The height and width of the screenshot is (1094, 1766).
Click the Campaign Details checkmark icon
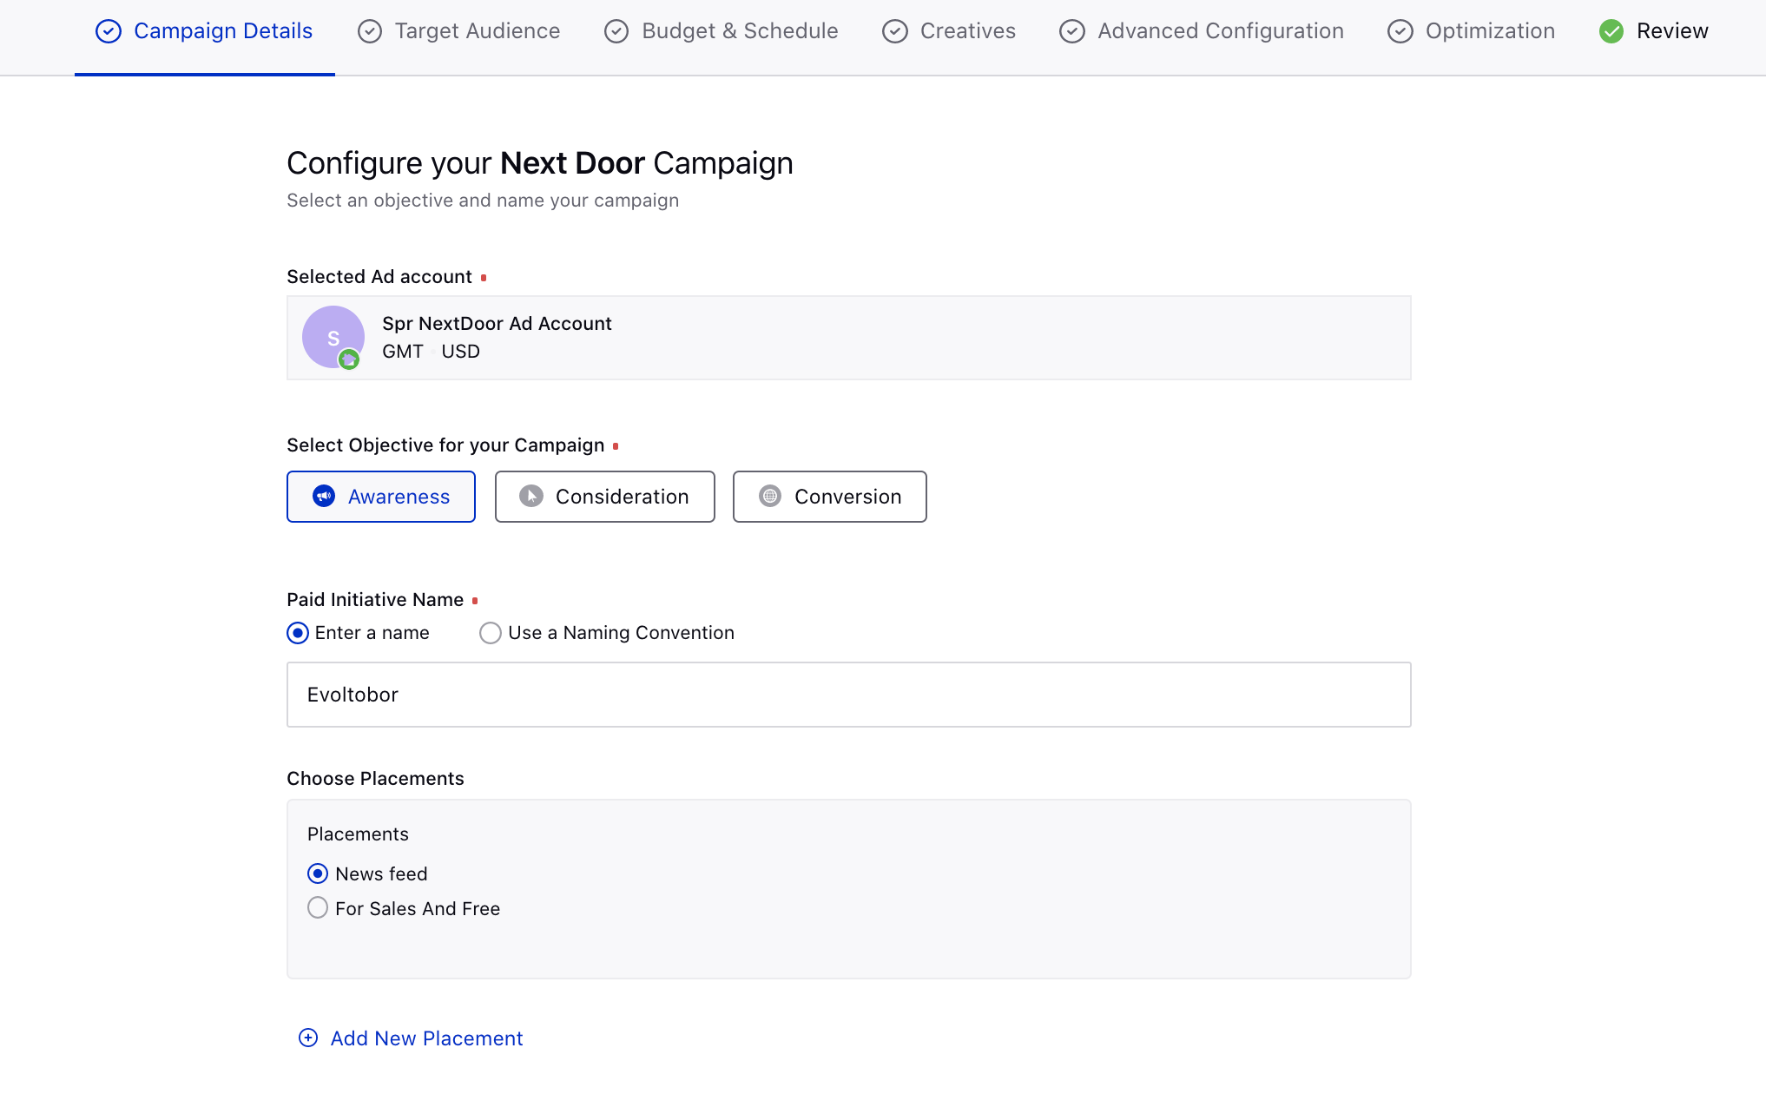(x=109, y=31)
